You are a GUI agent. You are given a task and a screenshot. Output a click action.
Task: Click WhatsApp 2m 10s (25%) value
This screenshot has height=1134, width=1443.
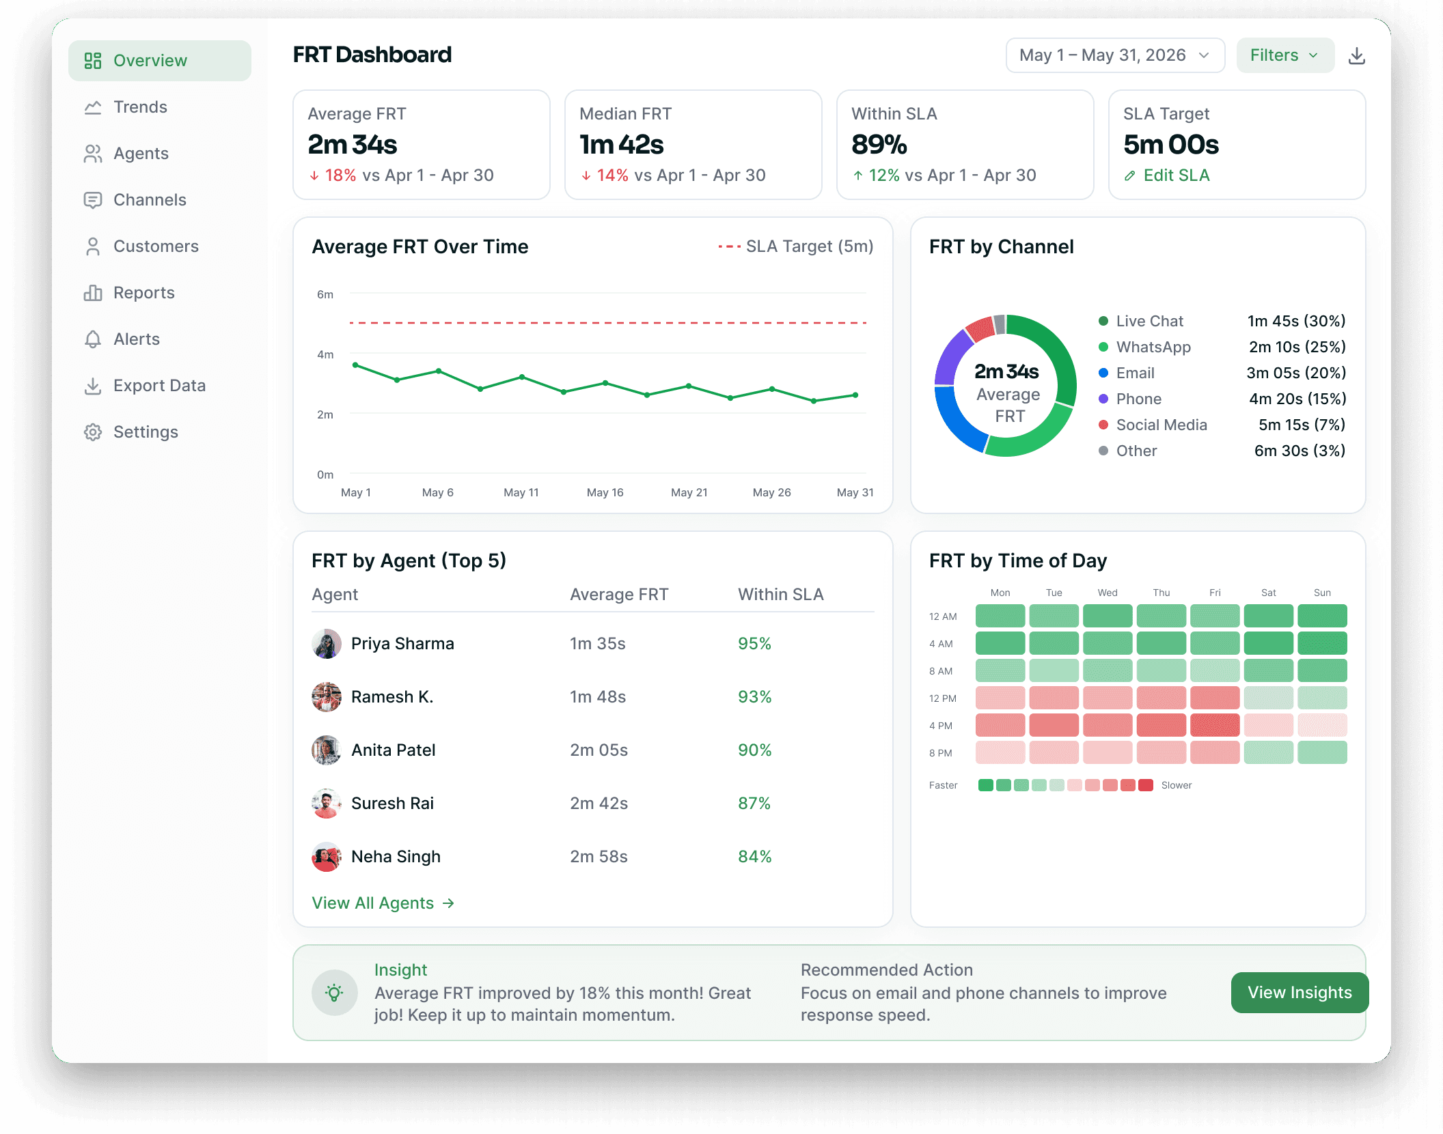coord(1297,347)
